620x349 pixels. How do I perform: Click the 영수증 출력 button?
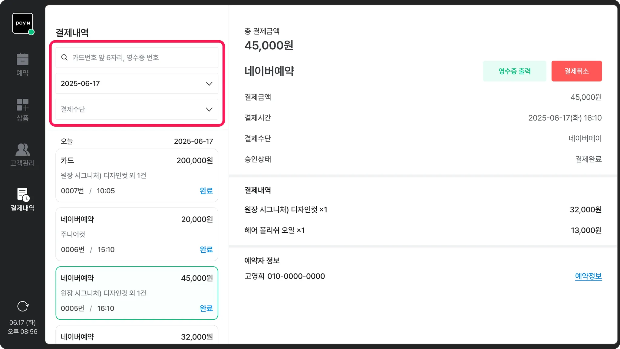point(514,71)
